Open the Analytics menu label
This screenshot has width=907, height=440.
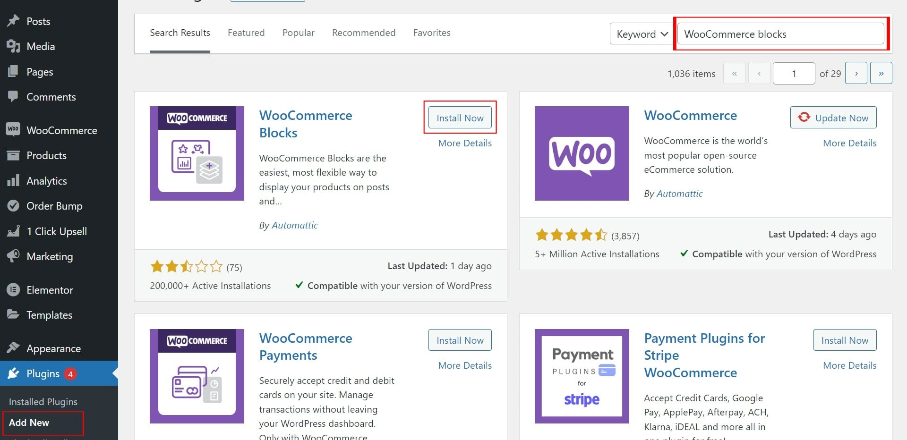(x=47, y=181)
